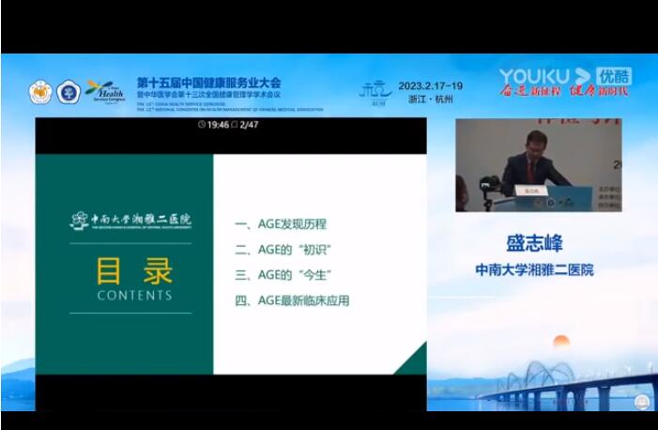Click the first round emblem in header
Viewport: 658px width, 430px height.
click(40, 92)
